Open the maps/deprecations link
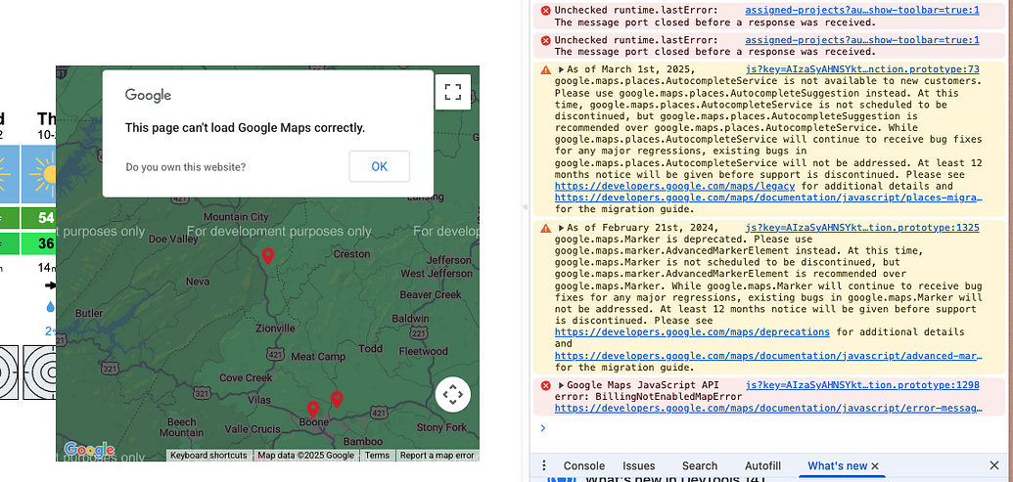Screen dimensions: 1013x482 point(692,332)
